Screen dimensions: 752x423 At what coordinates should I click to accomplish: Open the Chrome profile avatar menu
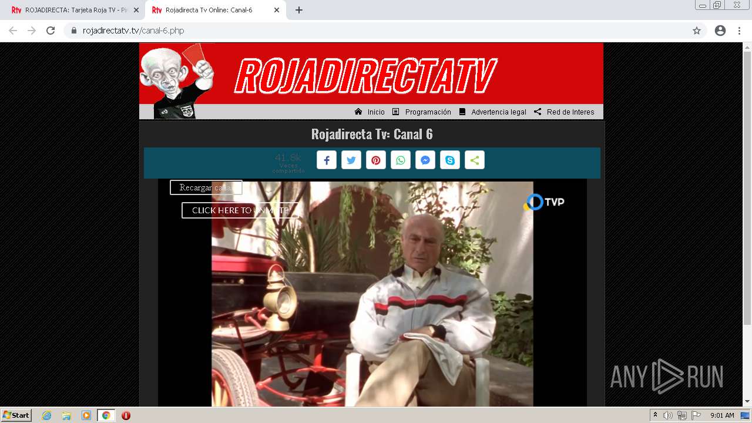(720, 31)
